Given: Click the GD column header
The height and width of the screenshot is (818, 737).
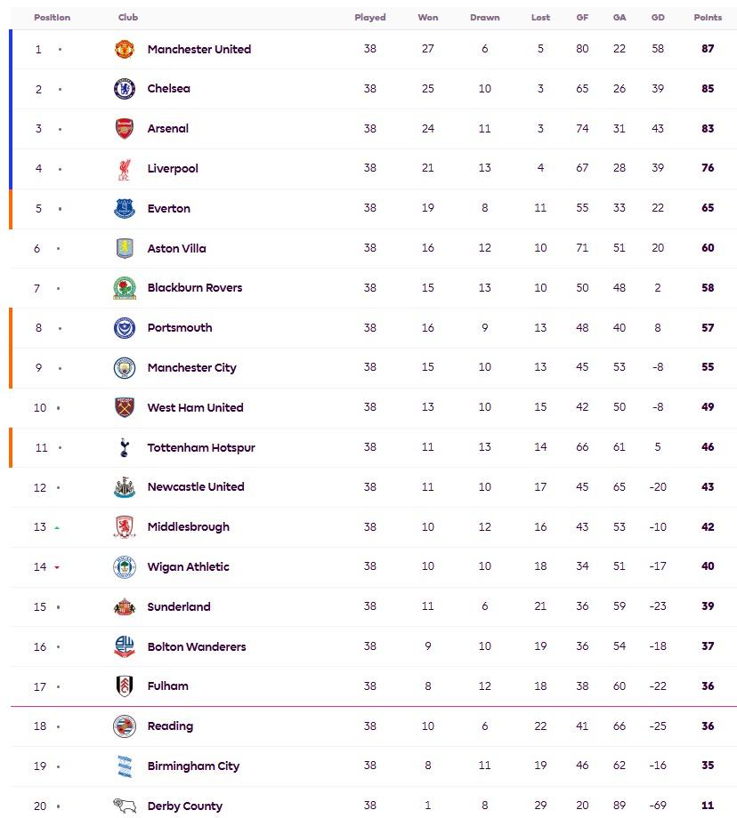Looking at the screenshot, I should [x=658, y=18].
